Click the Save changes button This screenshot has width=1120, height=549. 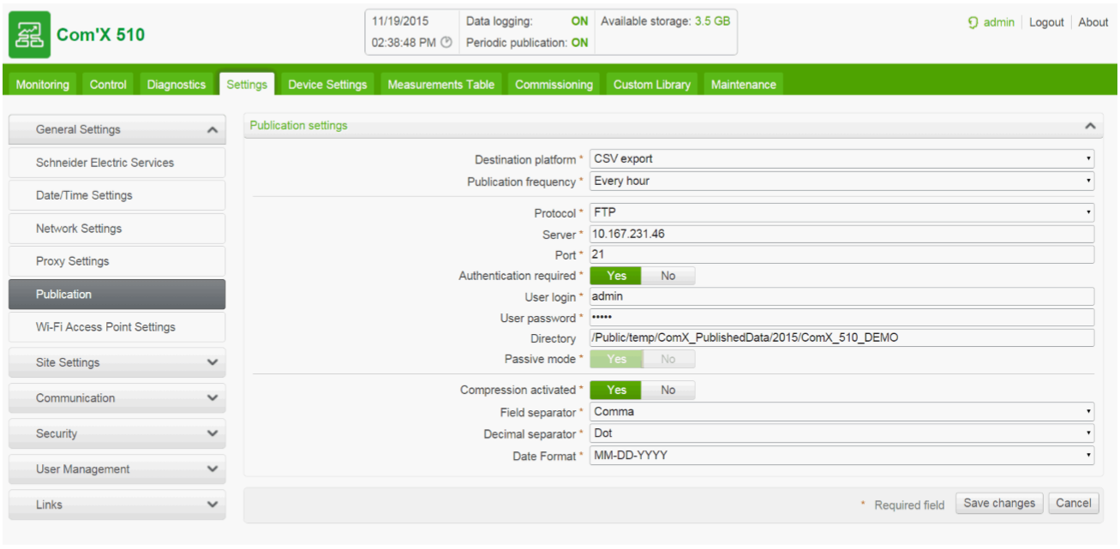pyautogui.click(x=998, y=503)
